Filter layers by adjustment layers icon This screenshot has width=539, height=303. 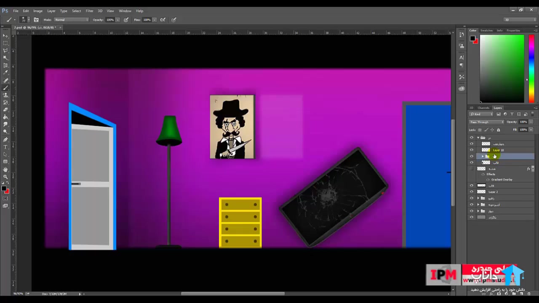(505, 114)
